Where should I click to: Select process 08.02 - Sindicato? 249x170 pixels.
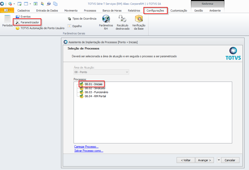click(95, 88)
